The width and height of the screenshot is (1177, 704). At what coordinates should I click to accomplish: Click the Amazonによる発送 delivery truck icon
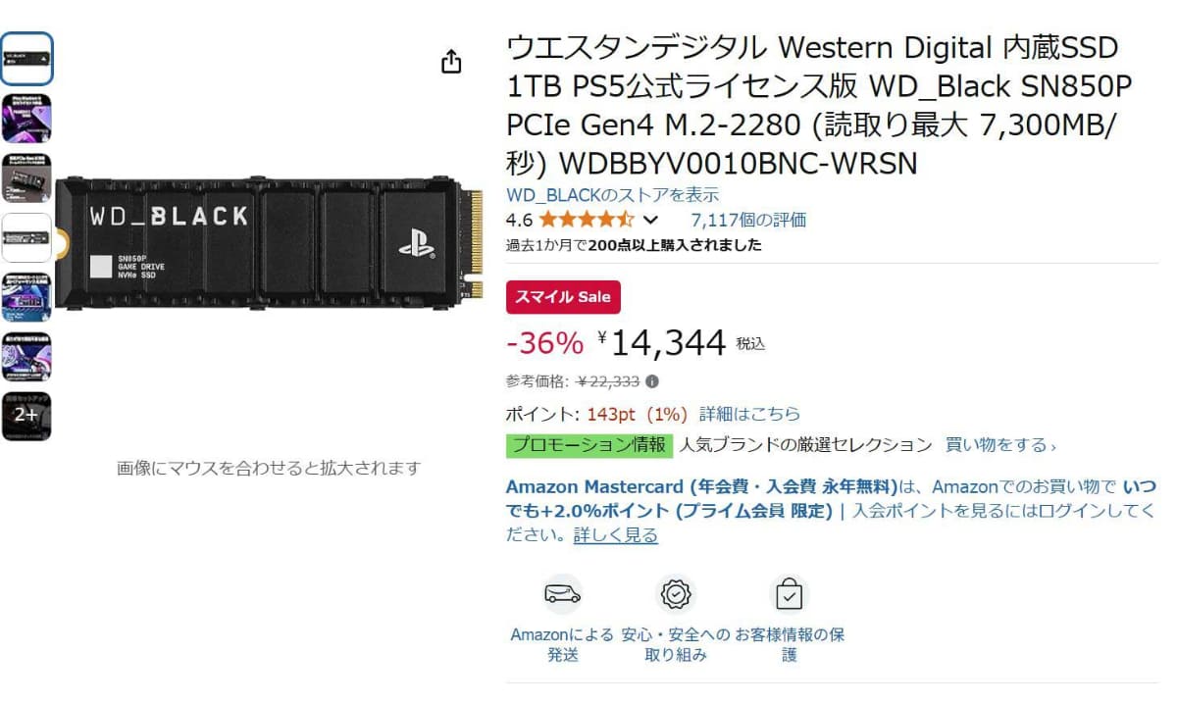(562, 594)
